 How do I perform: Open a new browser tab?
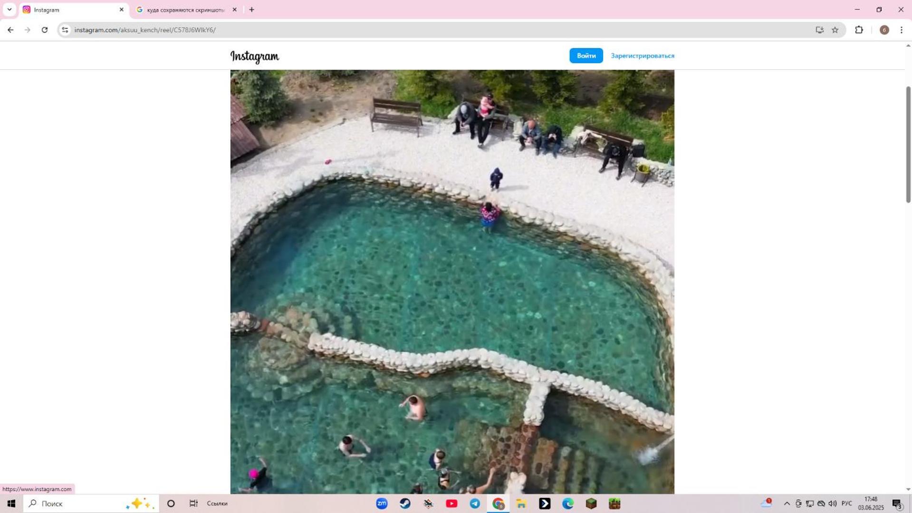[x=251, y=9]
